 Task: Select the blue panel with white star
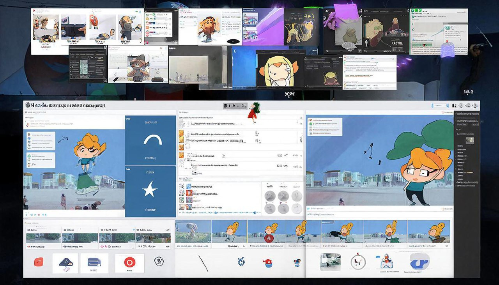click(x=150, y=191)
